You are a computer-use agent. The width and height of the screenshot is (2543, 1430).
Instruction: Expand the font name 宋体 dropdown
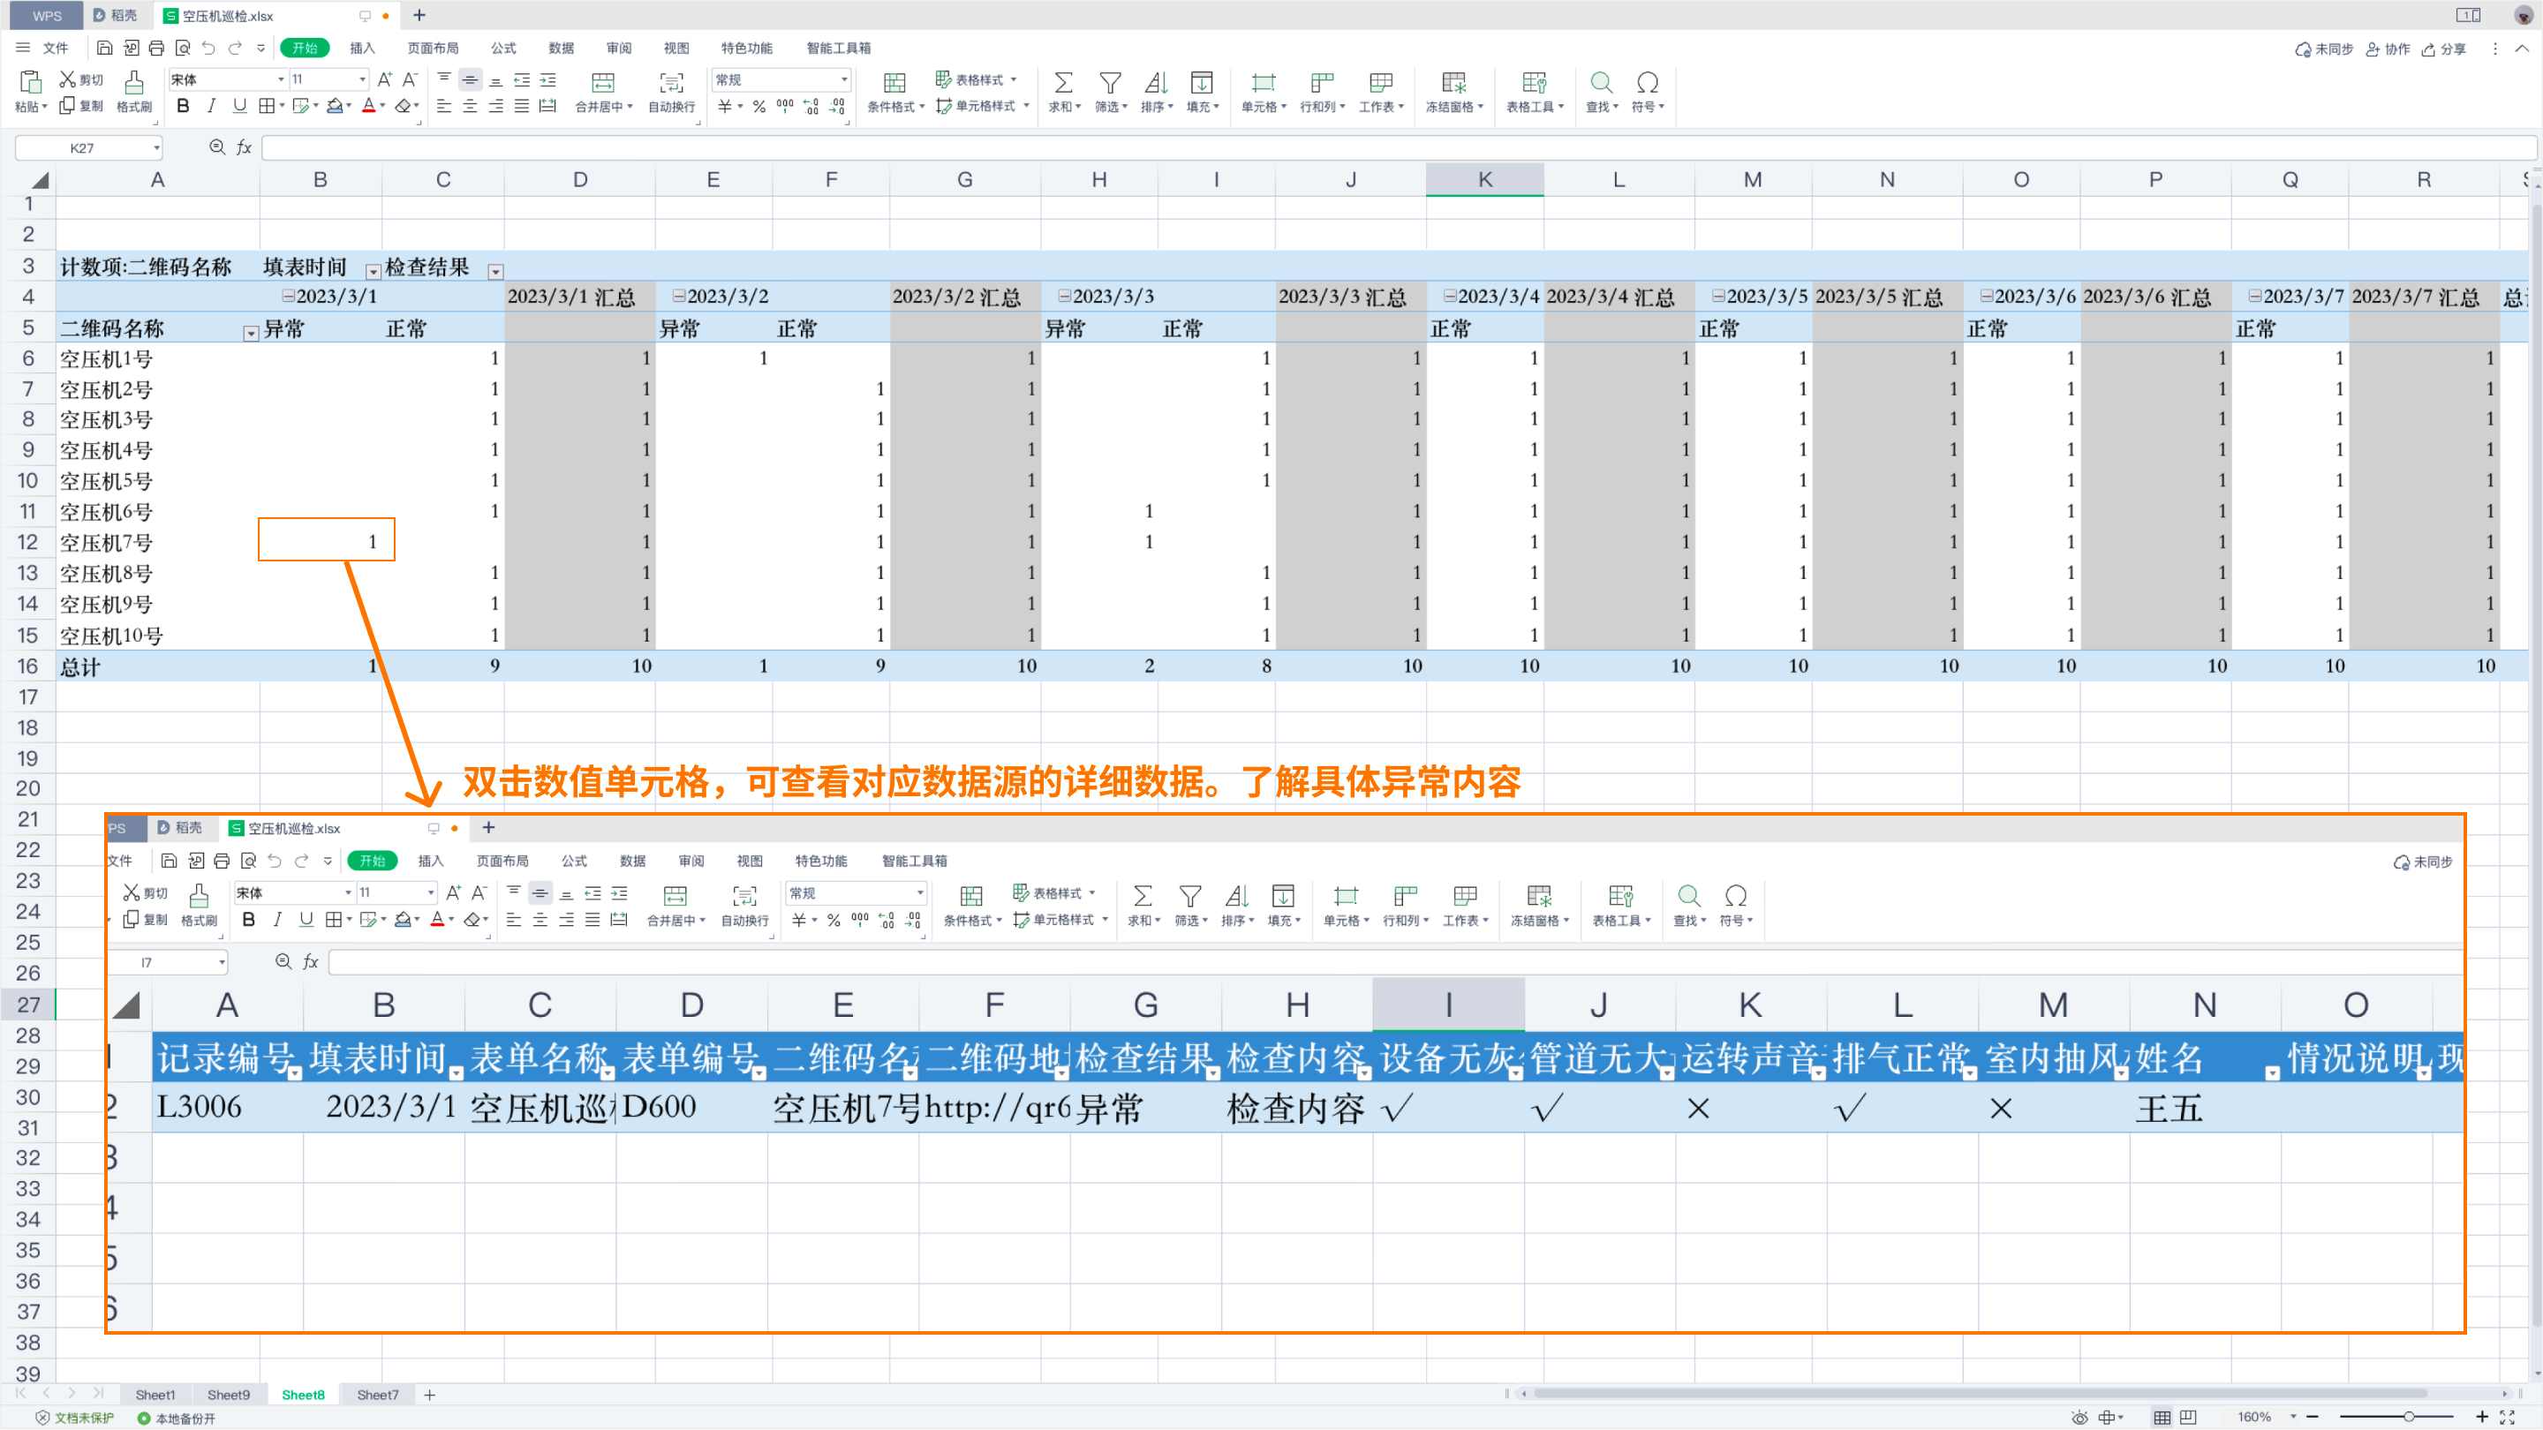281,79
